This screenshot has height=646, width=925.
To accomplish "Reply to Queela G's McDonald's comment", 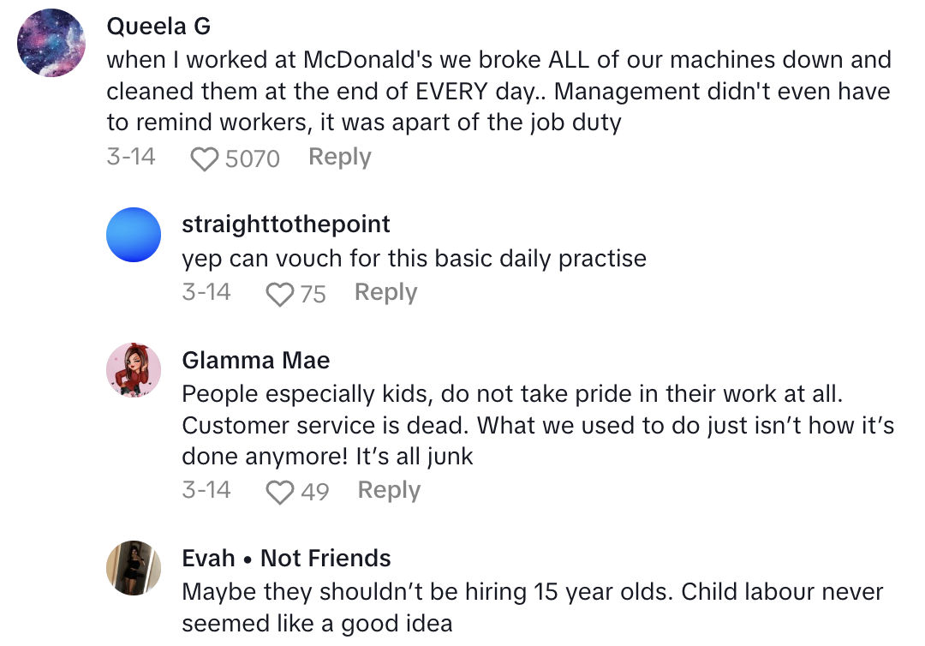I will pos(340,158).
